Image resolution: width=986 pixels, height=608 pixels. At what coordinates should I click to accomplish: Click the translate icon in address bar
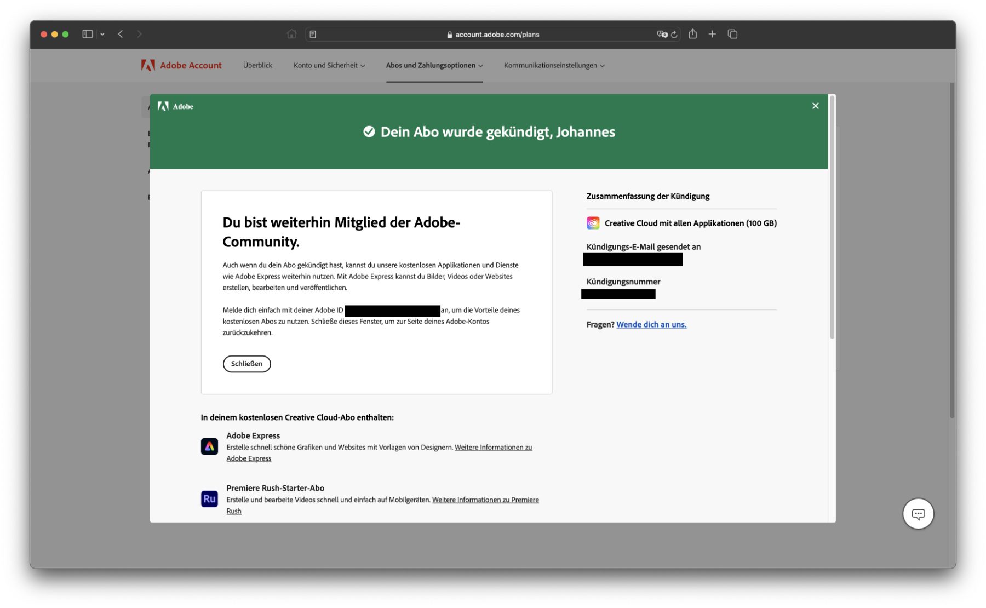tap(662, 35)
